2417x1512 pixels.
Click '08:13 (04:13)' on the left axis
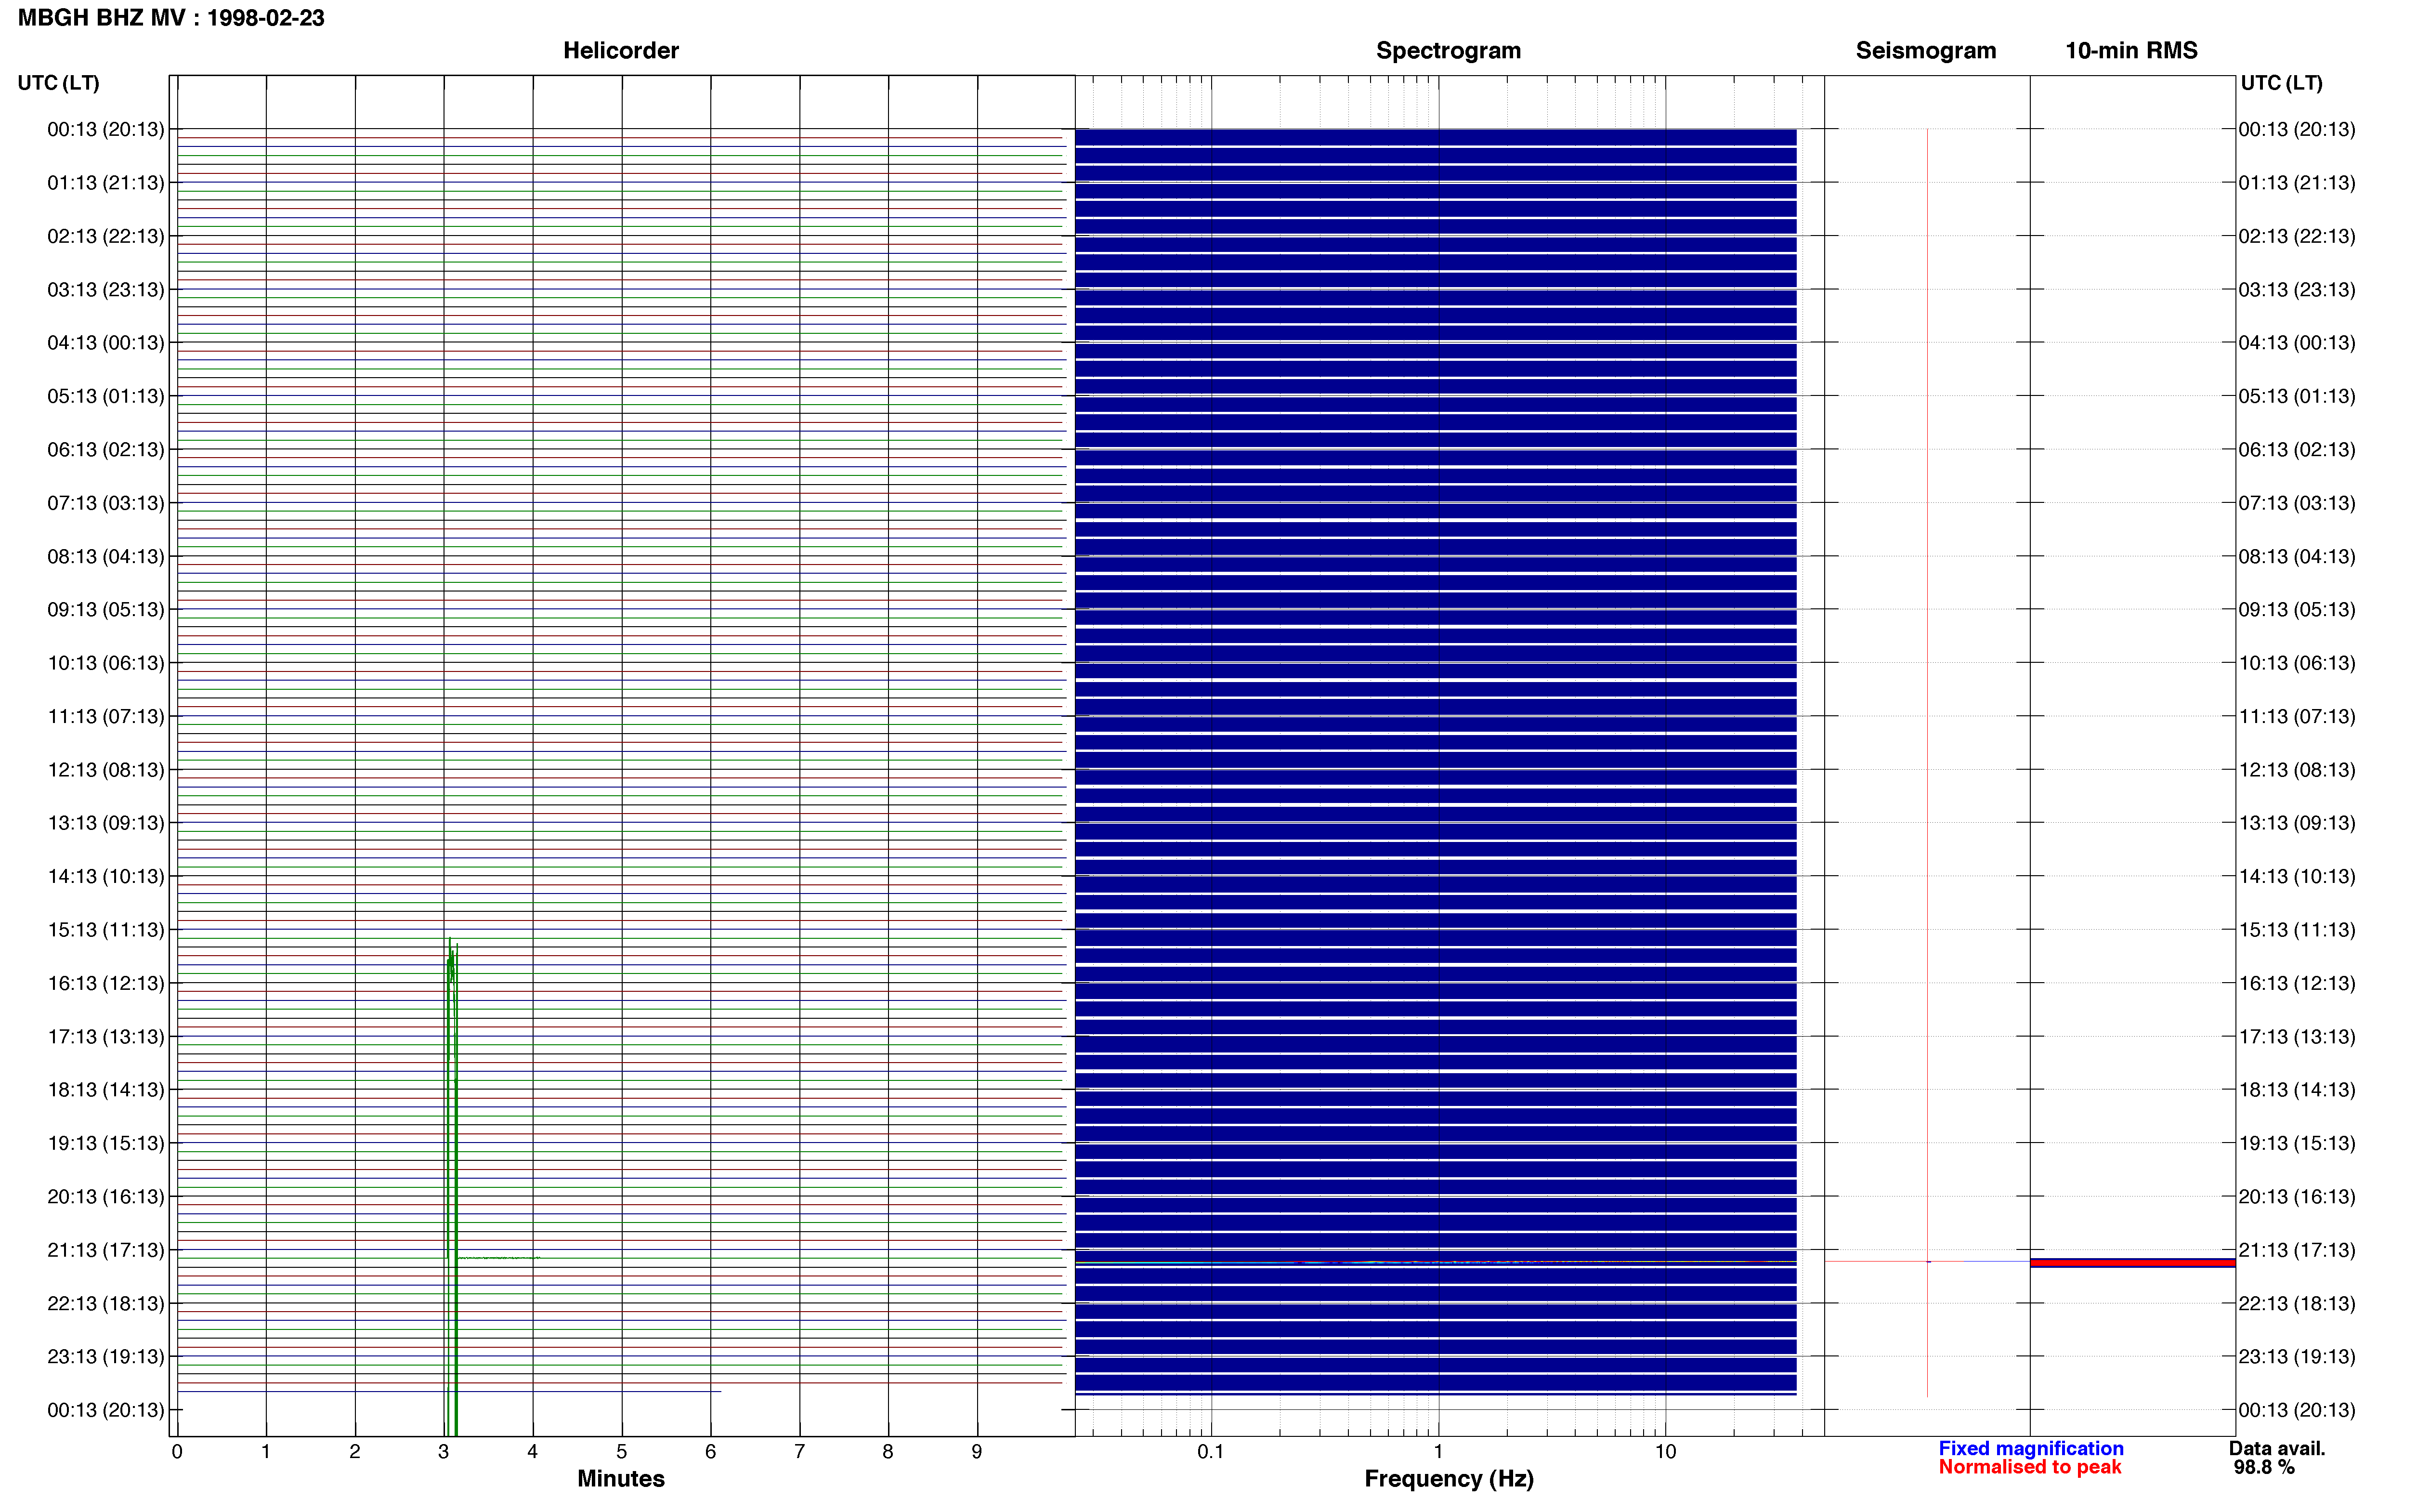click(x=106, y=556)
